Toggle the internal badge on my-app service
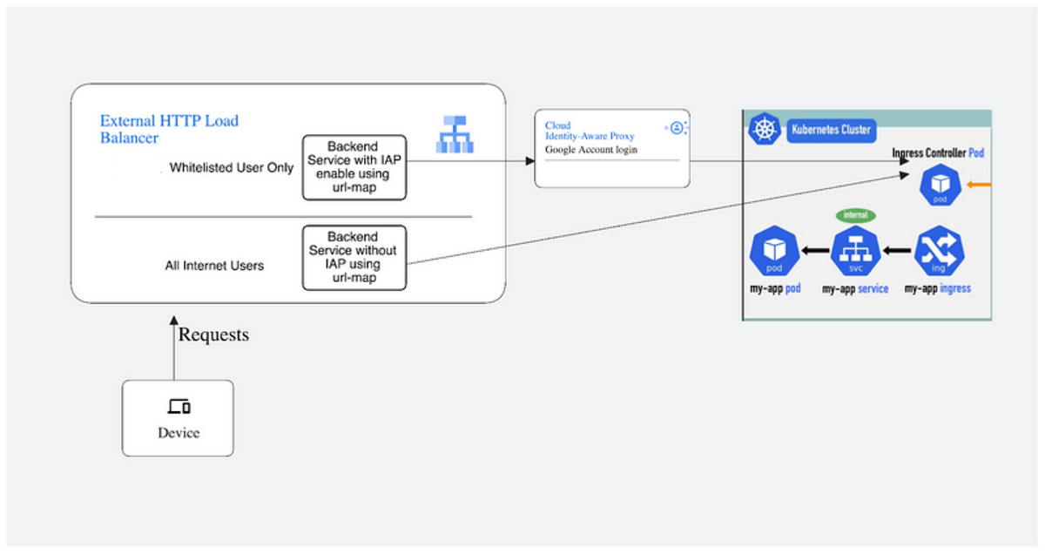This screenshot has width=1045, height=554. pyautogui.click(x=855, y=214)
